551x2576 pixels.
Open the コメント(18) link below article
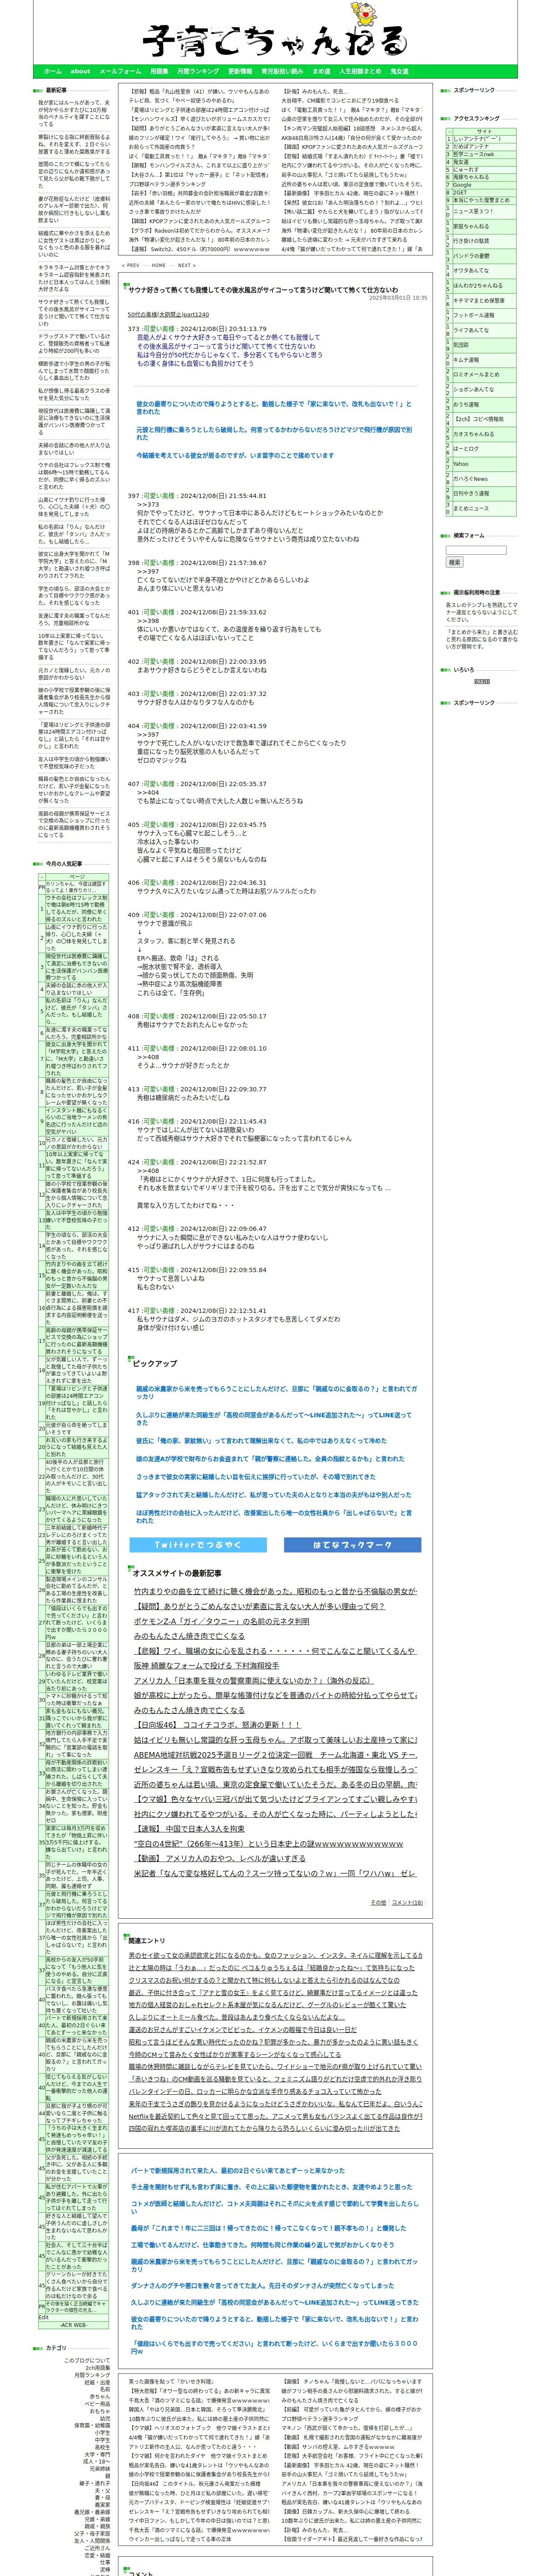[x=407, y=1902]
